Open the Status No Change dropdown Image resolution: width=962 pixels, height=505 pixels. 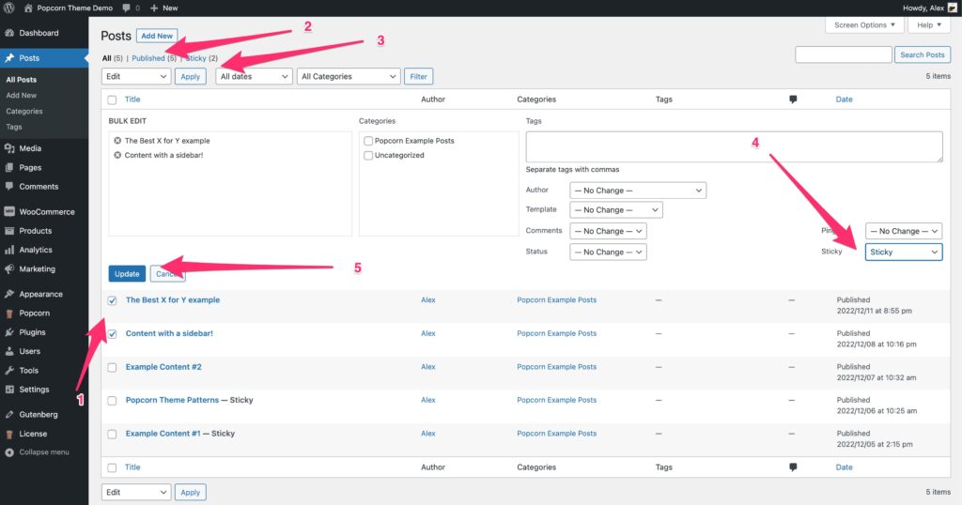[608, 252]
